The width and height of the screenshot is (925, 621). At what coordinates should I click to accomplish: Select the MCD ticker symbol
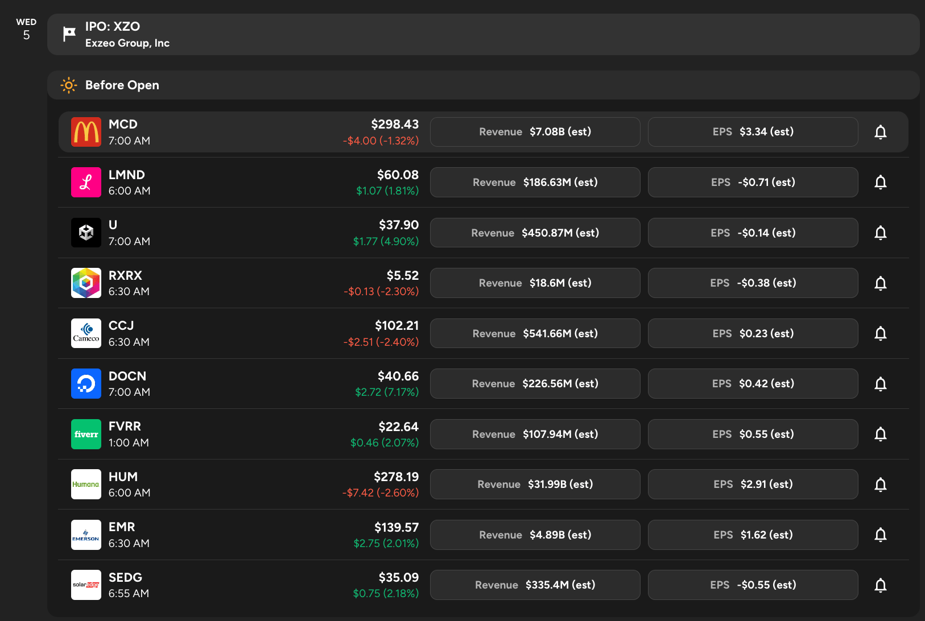(123, 124)
